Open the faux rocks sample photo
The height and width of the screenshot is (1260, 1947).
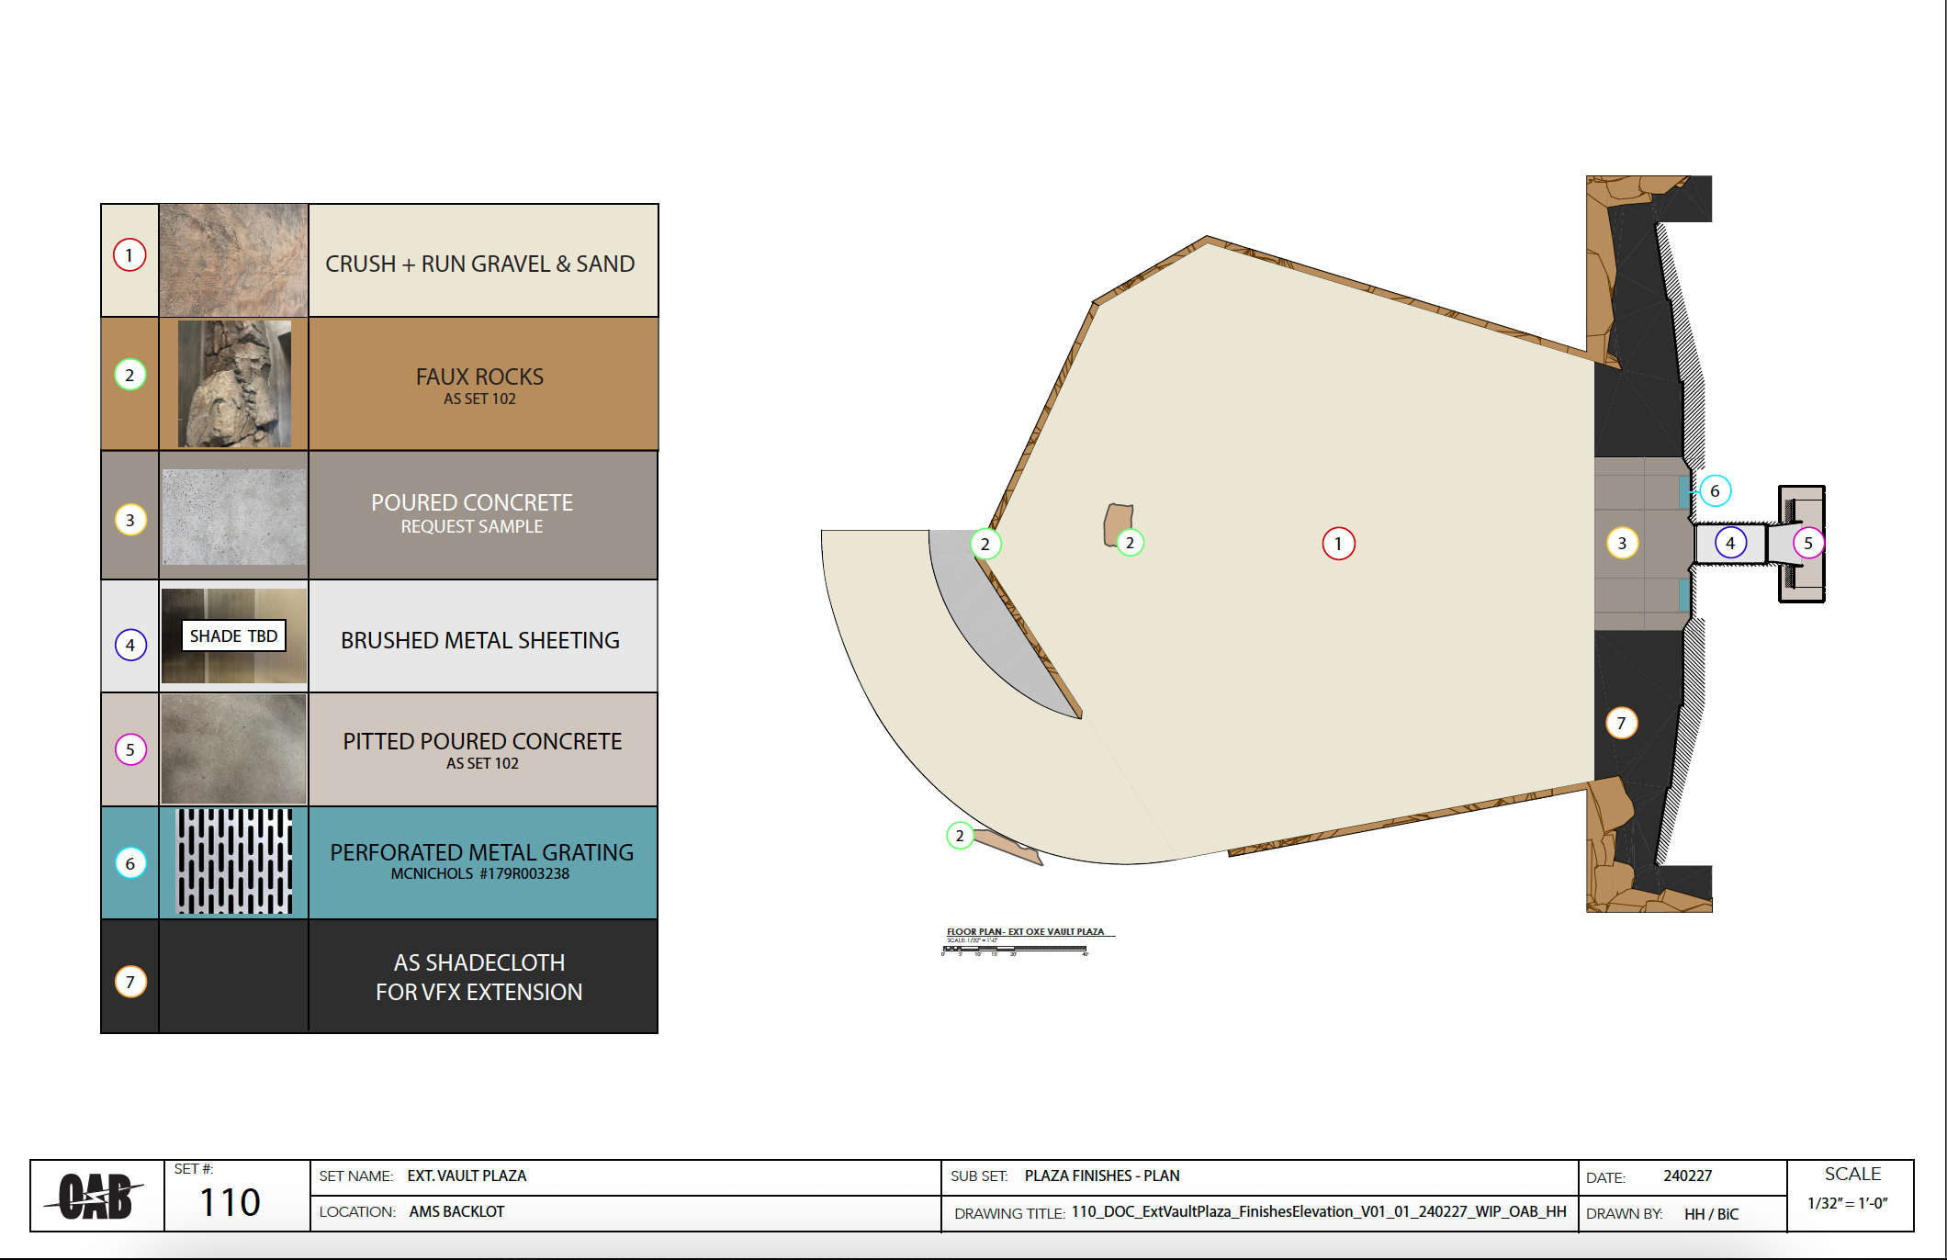tap(234, 384)
